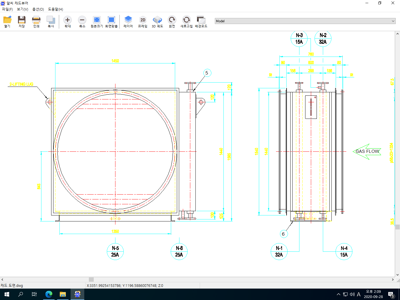This screenshot has width=400, height=300.
Task: Click the N-2 32A nozzle bubble
Action: point(323,39)
